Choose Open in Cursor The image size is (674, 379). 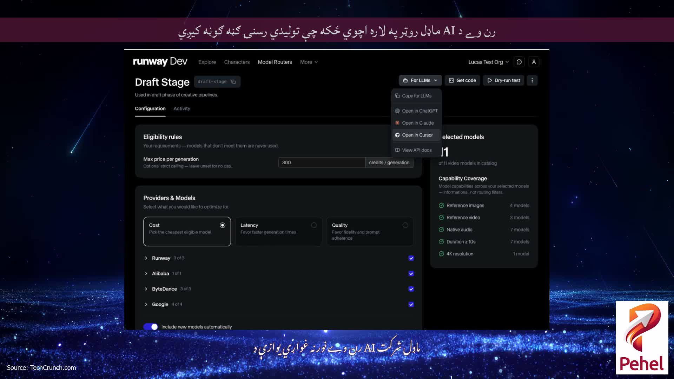tap(416, 135)
